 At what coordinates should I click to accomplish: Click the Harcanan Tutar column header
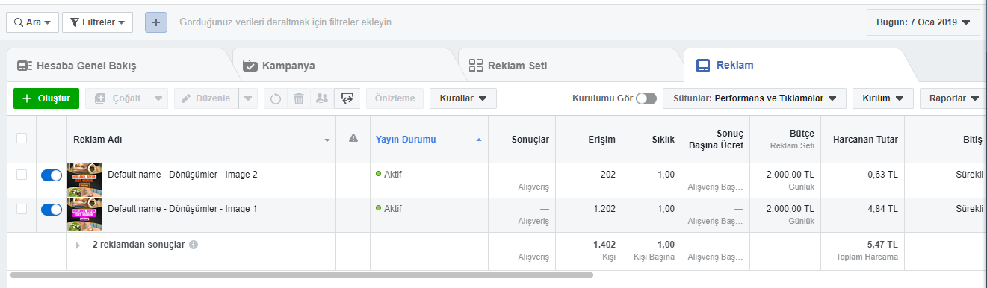862,140
